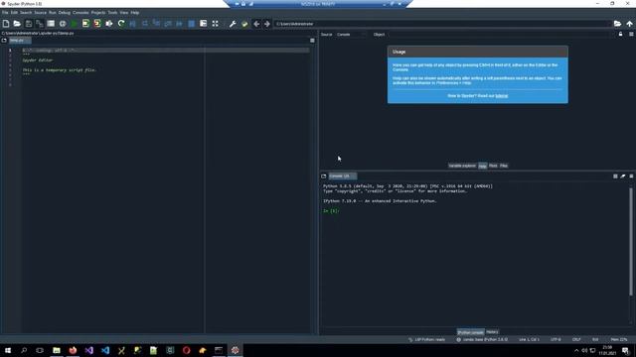
Task: Open the Tools menu
Action: coord(112,13)
